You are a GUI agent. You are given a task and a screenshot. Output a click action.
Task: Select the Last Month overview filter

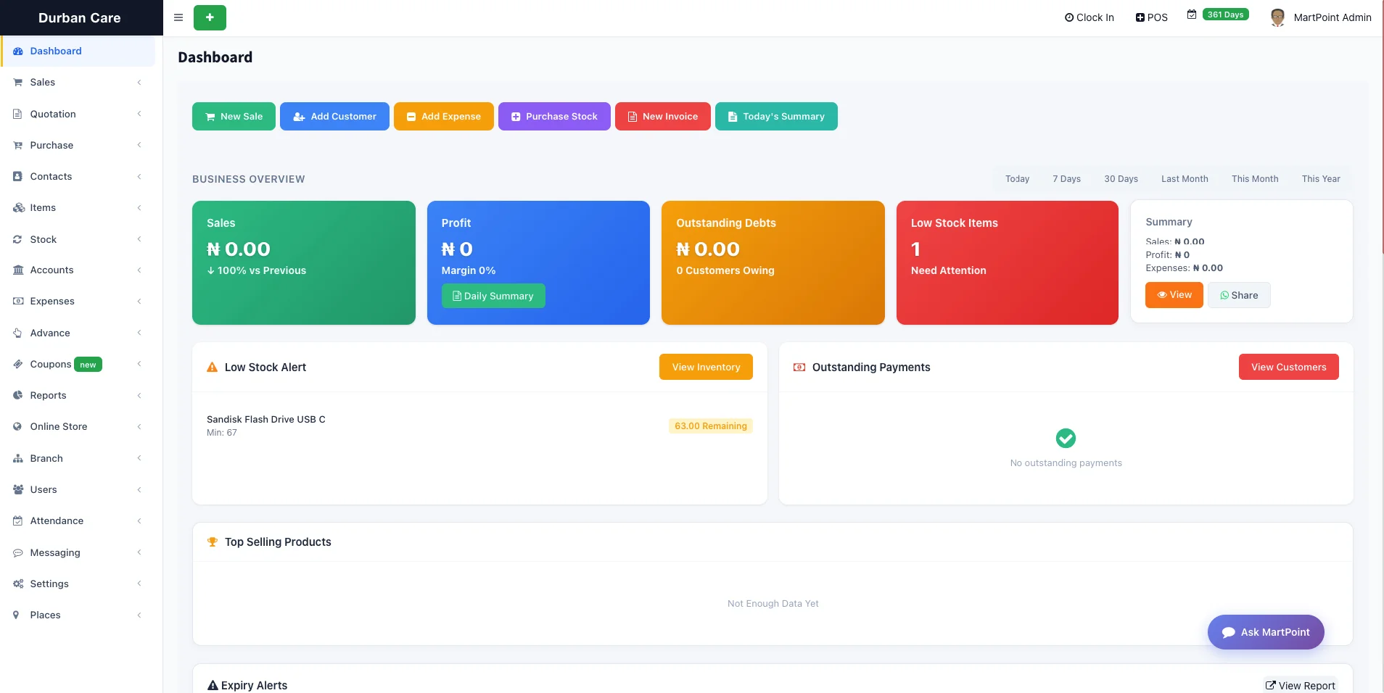point(1185,179)
